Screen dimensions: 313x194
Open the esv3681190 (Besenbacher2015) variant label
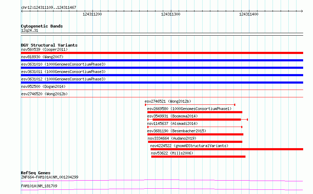click(177, 131)
